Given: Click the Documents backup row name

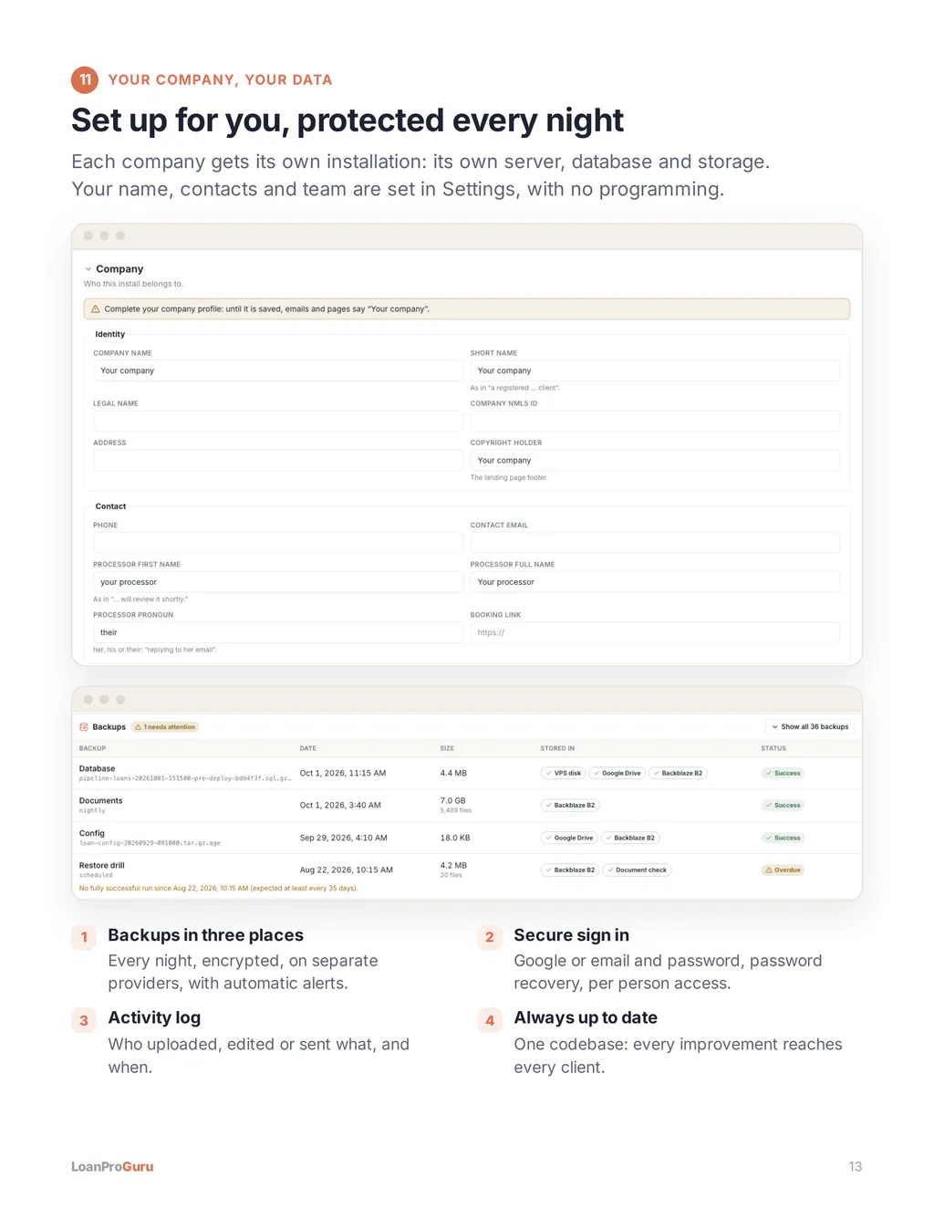Looking at the screenshot, I should click(x=100, y=800).
